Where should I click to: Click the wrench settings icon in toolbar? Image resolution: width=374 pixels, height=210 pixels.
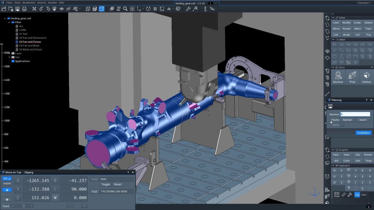click(x=188, y=8)
